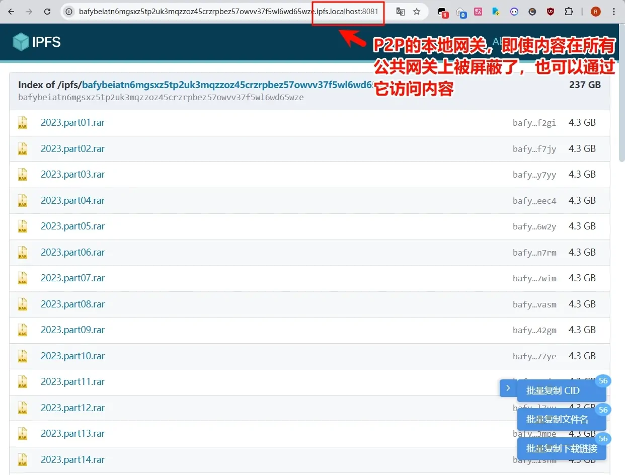625x475 pixels.
Task: Click the uBlock shield extension icon
Action: 551,12
